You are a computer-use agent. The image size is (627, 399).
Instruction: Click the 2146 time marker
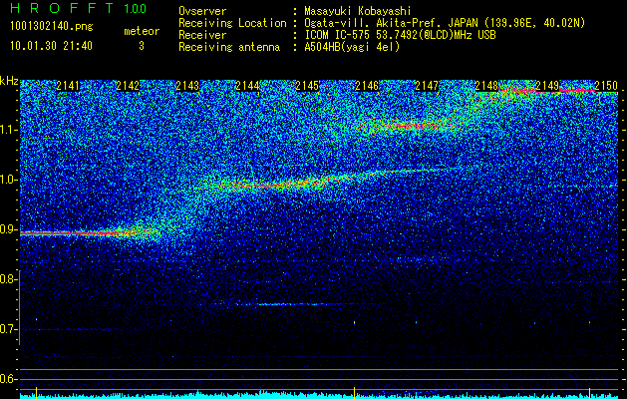367,86
